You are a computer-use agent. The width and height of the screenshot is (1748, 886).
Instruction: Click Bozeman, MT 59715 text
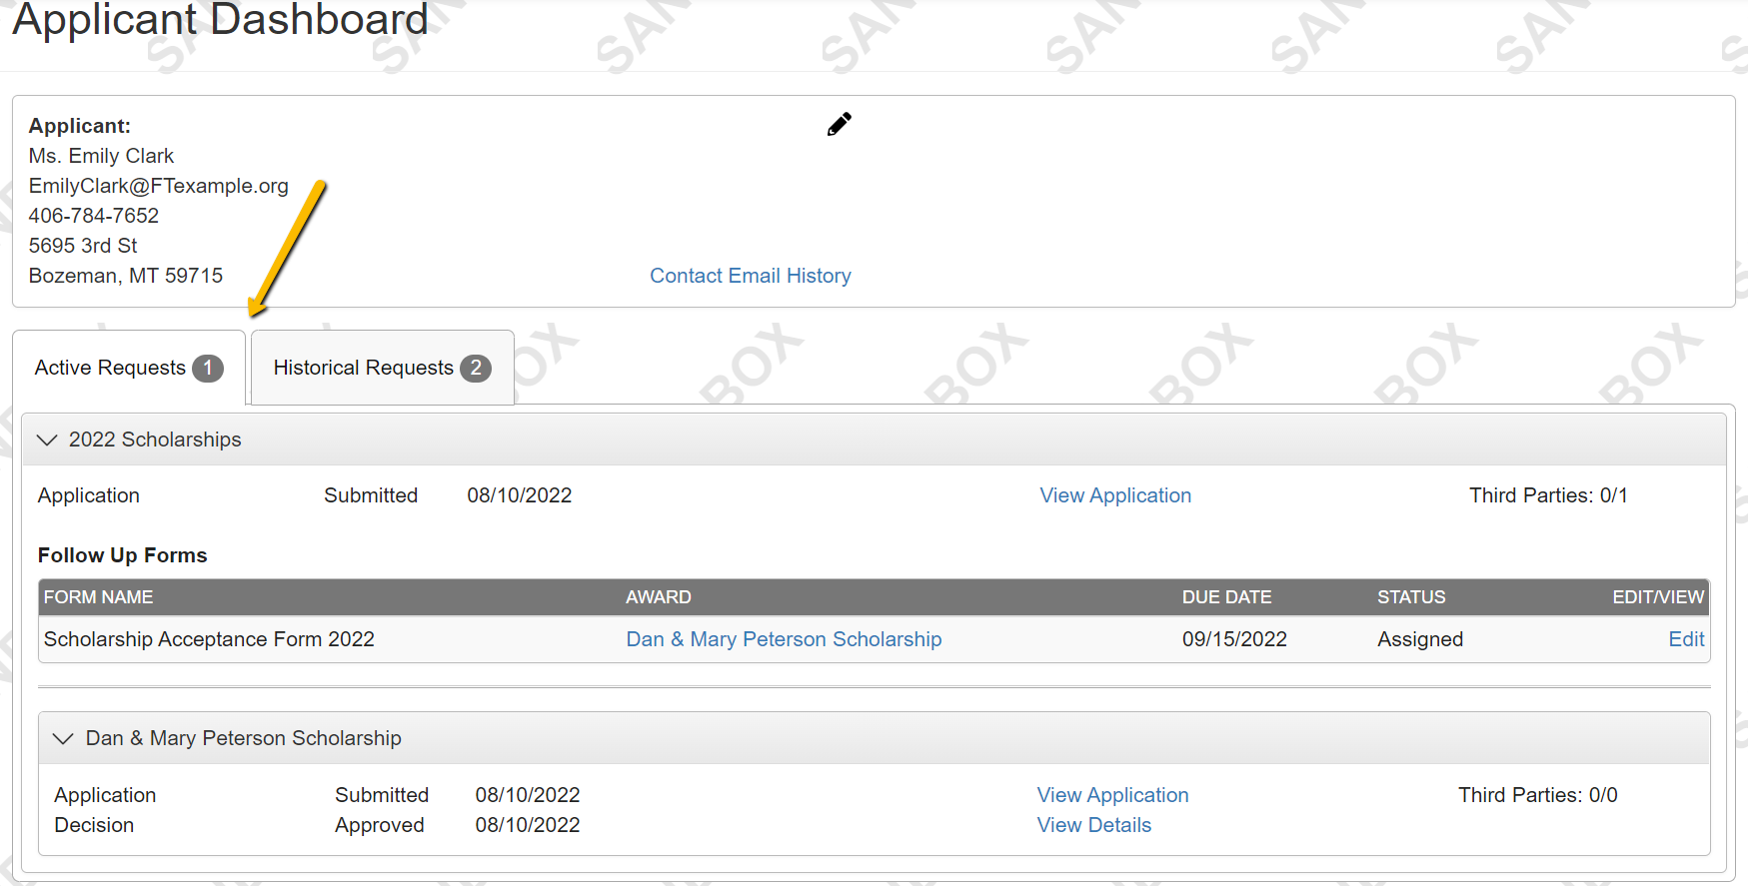coord(126,276)
